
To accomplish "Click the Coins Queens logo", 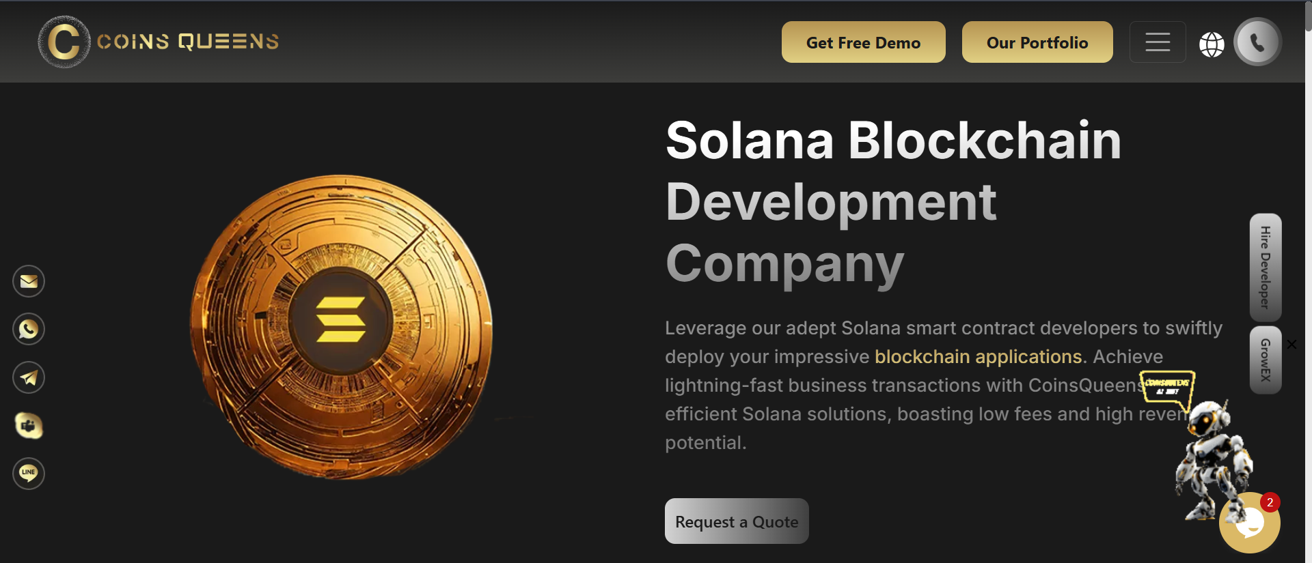I will pos(157,42).
